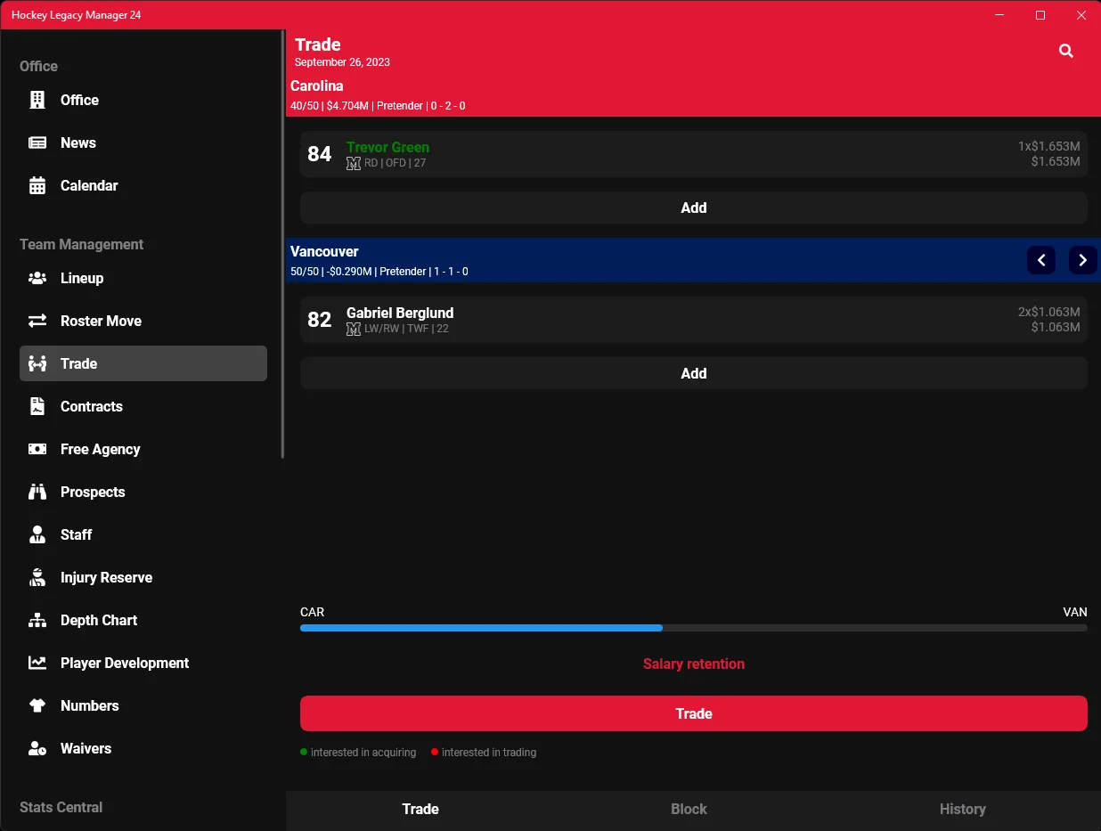Switch to the Trade bottom tab

[x=420, y=809]
